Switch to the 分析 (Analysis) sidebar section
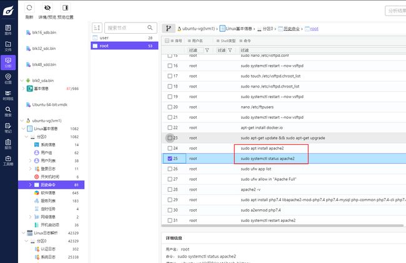 (8, 62)
